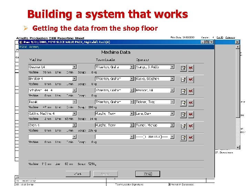
Task: Open operator dropdown showing Klusko, Stephen
Action: [x=172, y=79]
